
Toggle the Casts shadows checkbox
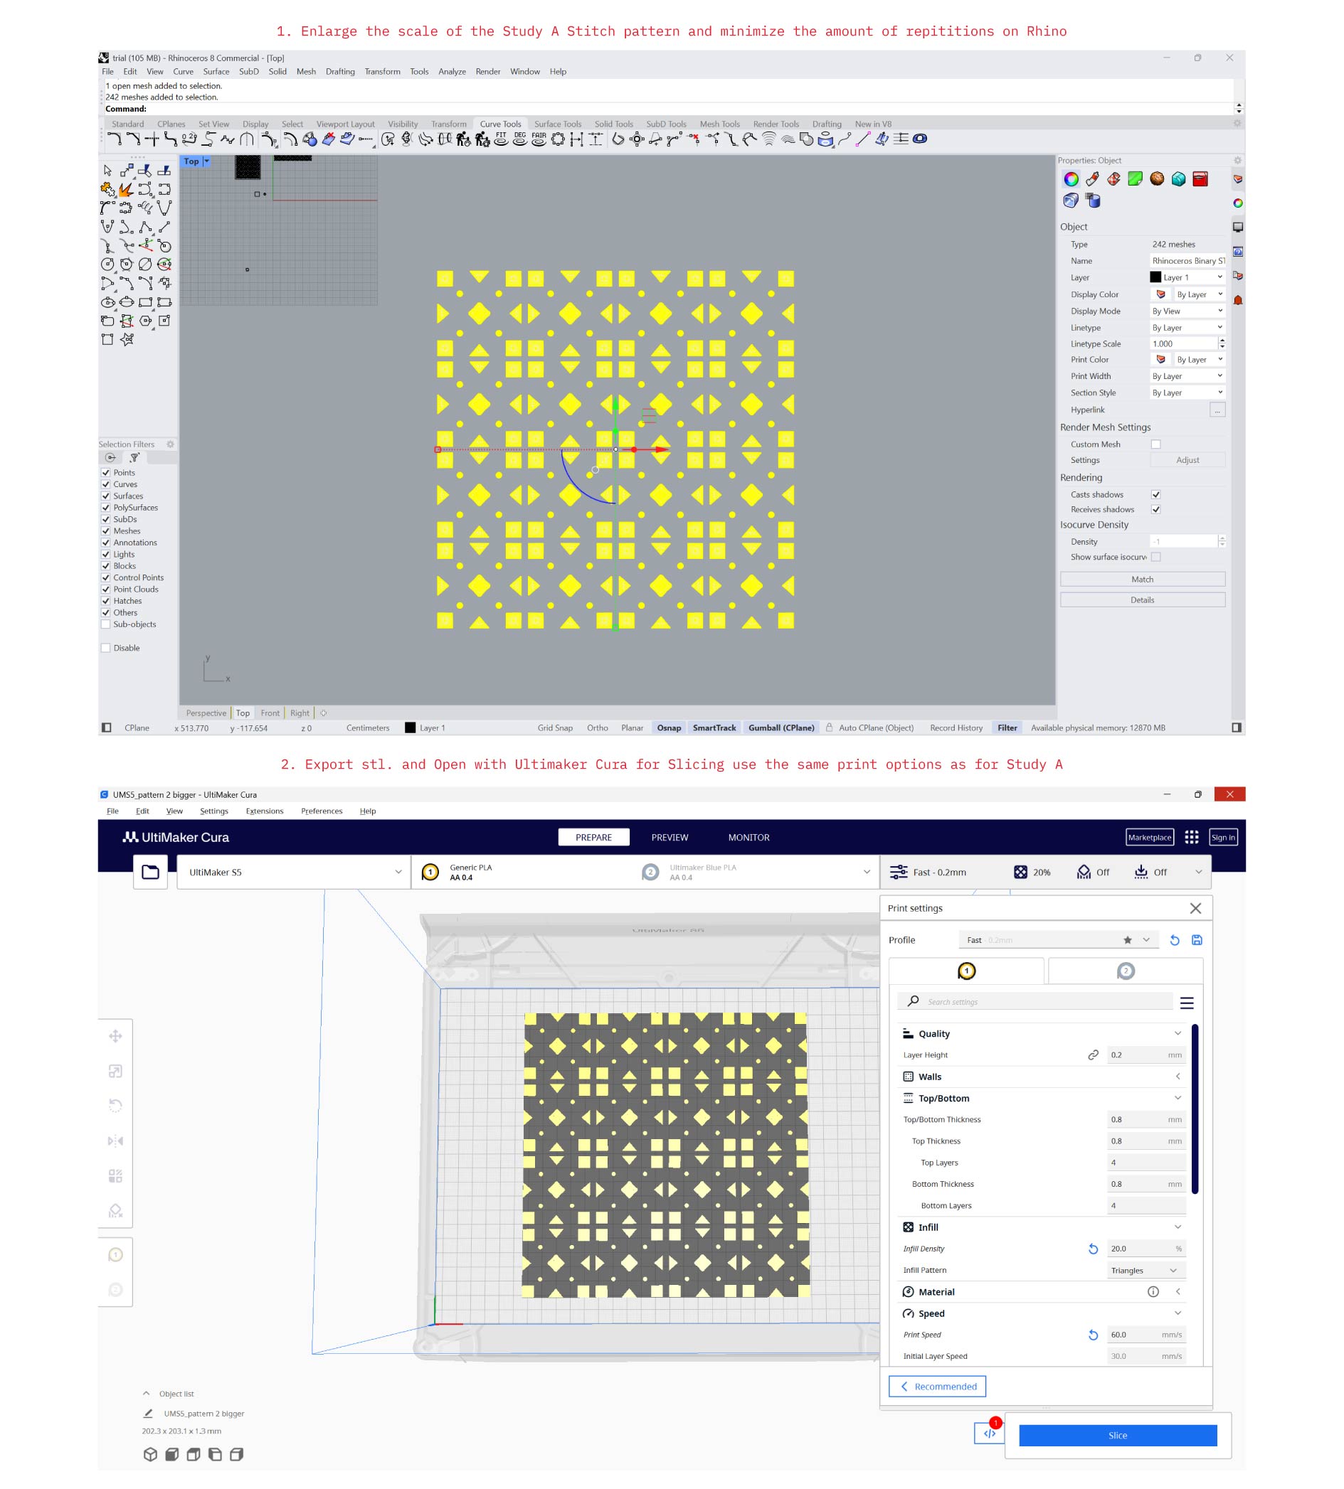(x=1155, y=494)
